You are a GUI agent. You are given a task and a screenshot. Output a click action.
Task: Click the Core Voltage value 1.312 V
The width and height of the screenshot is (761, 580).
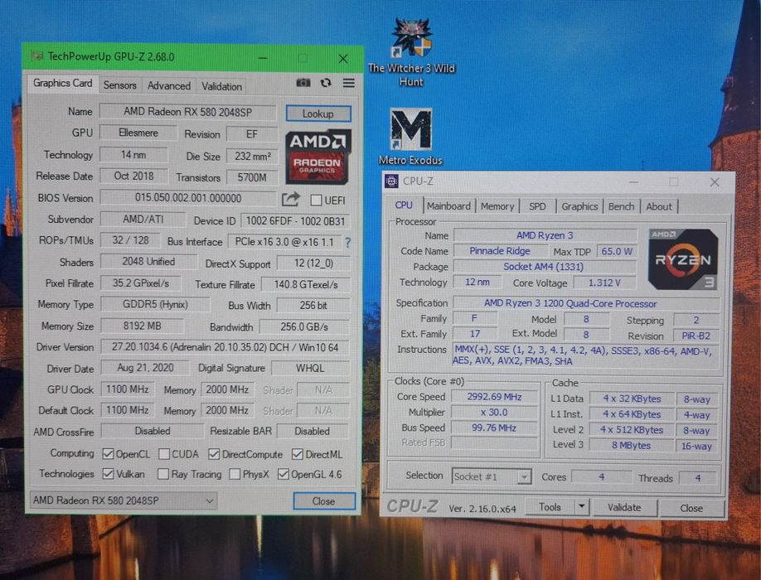tap(604, 283)
